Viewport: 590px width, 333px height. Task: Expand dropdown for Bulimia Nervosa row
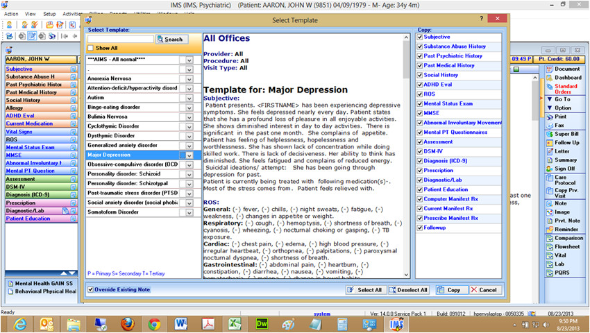[188, 117]
